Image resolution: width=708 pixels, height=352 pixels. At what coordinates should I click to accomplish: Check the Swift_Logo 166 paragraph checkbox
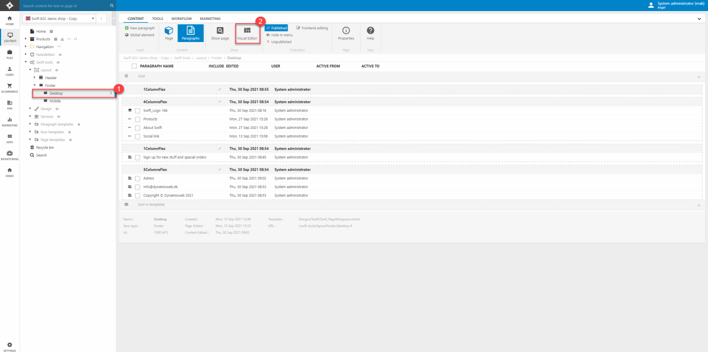coord(137,111)
